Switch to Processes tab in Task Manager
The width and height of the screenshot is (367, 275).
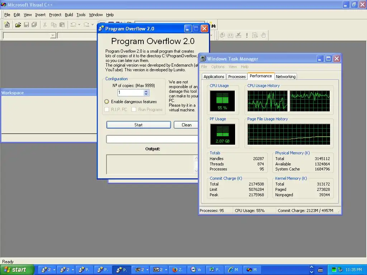pos(237,77)
